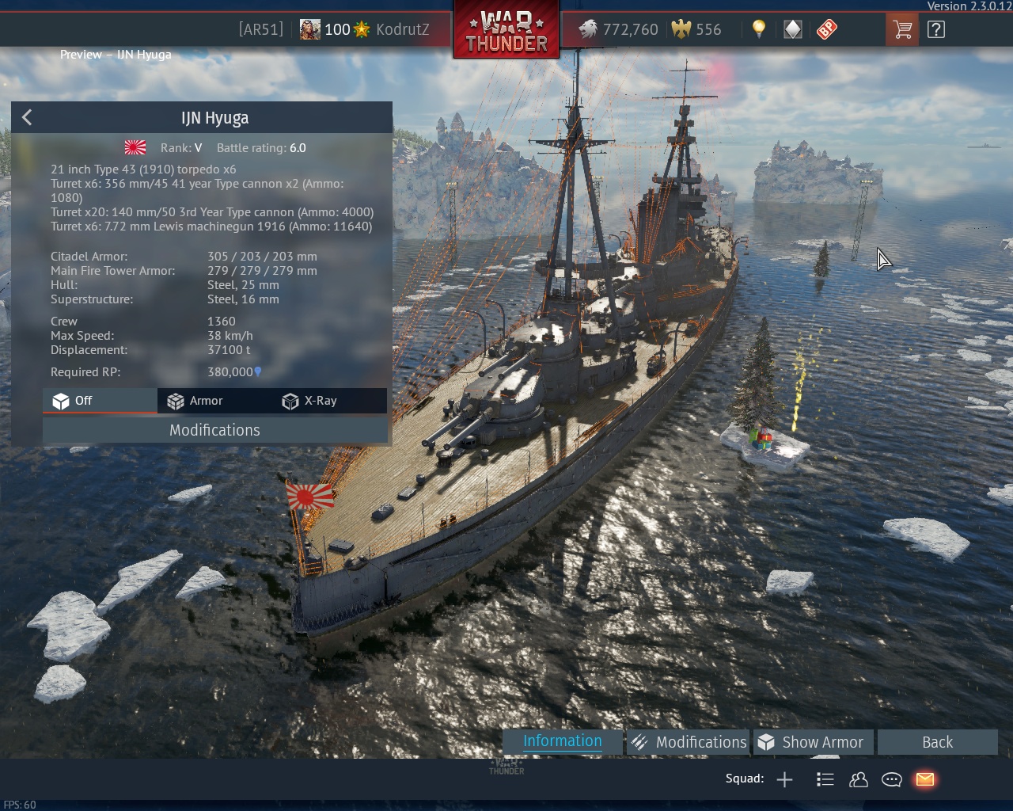
Task: Go back using the panel's left chevron
Action: [x=27, y=117]
